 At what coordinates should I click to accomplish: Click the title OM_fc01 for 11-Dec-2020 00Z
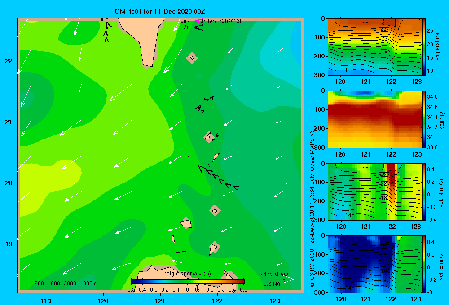159,12
